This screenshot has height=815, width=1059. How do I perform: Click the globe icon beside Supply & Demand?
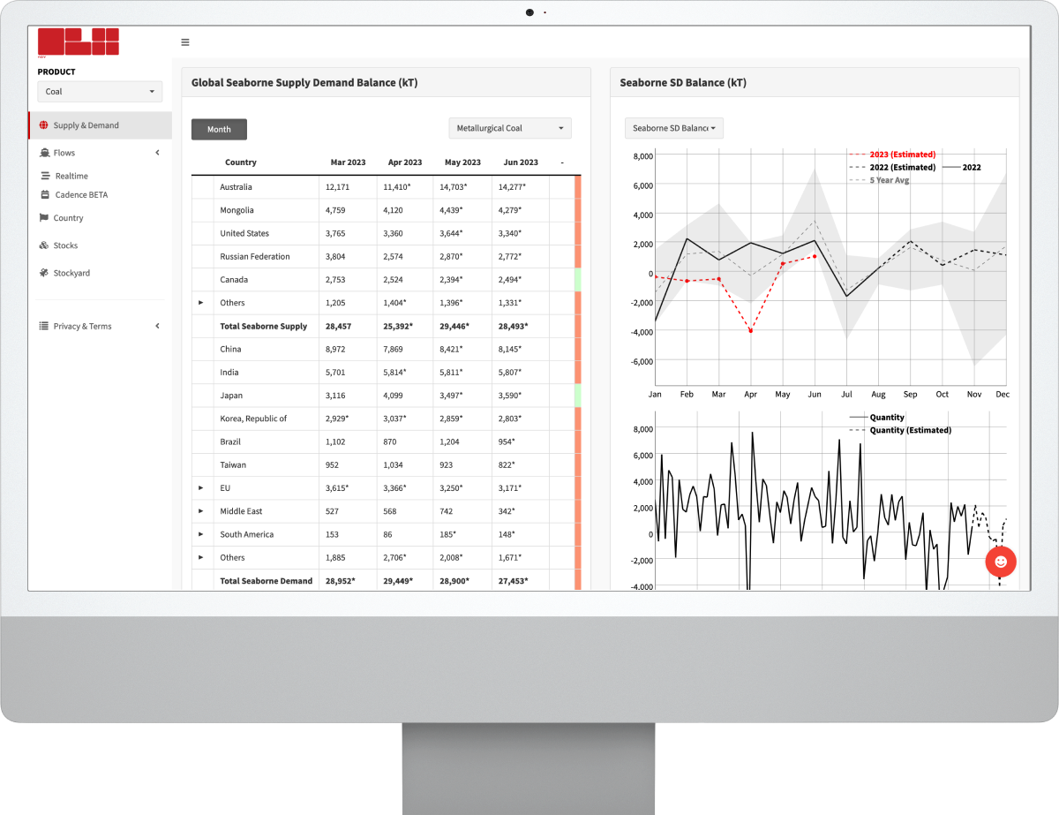[x=44, y=125]
